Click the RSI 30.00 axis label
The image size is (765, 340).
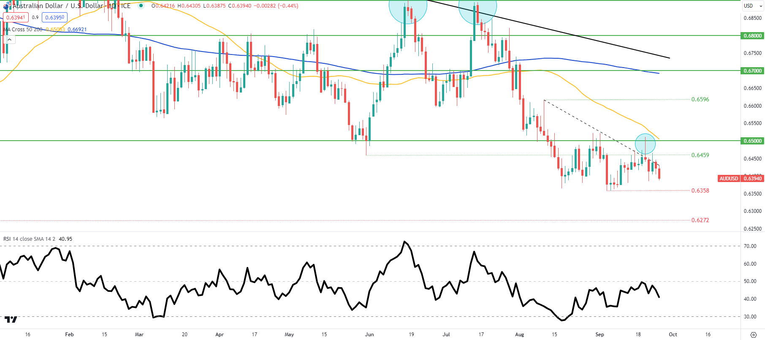tap(750, 317)
